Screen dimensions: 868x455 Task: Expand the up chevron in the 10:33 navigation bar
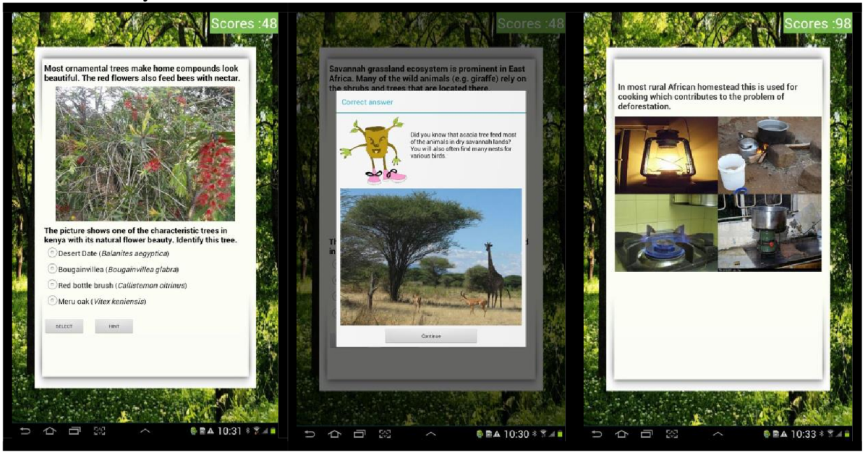[717, 433]
